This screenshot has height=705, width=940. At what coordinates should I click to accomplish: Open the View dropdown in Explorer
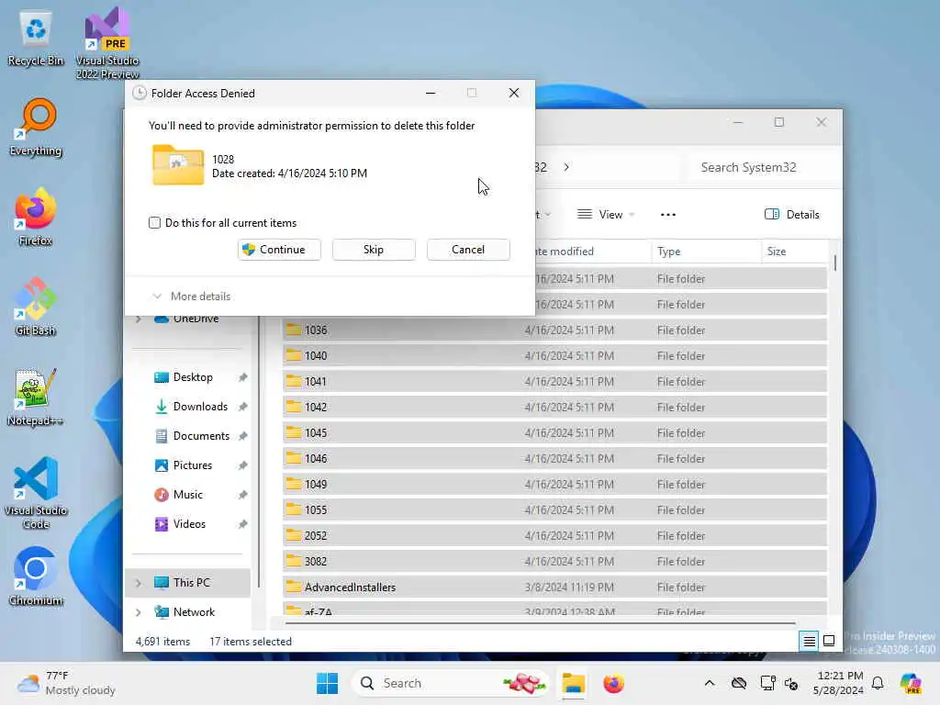pyautogui.click(x=606, y=215)
